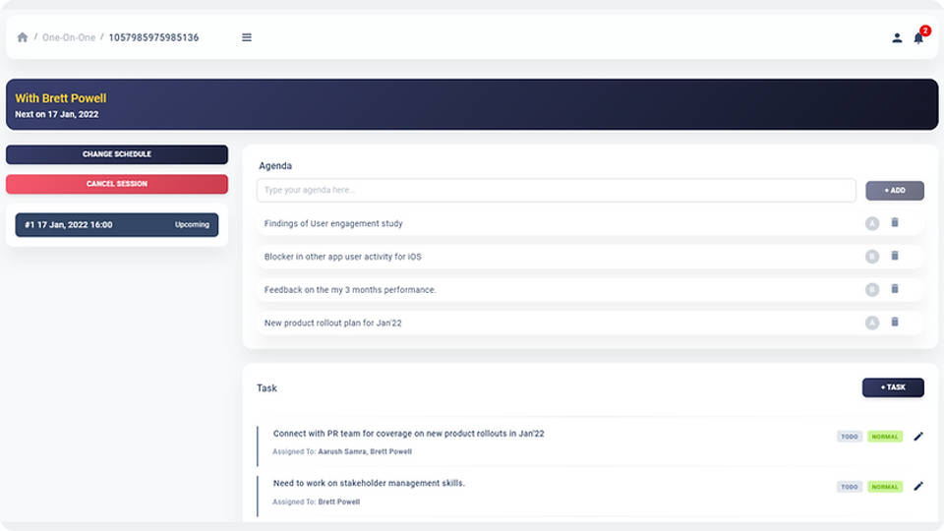Click avatar badge on 'Blocker in other app' row
Viewport: 944px width, 531px height.
tap(872, 257)
